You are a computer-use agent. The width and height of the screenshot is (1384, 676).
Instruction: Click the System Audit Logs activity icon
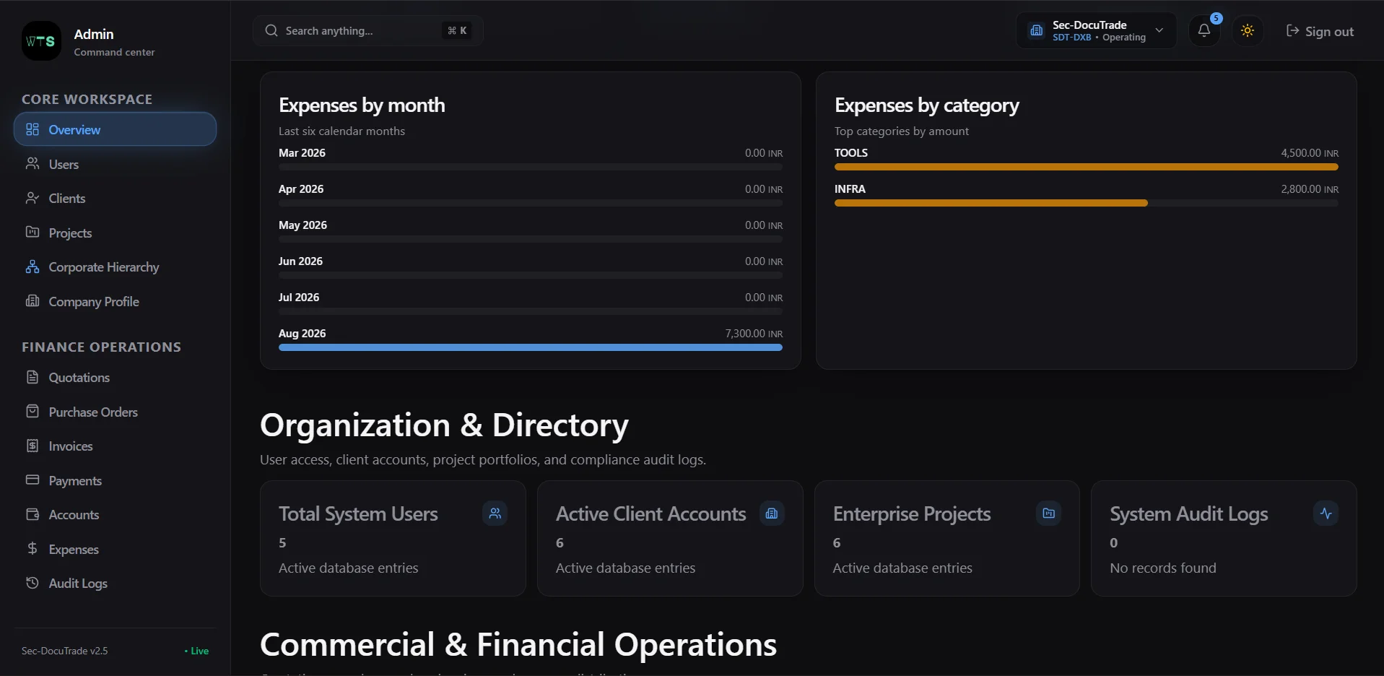[1326, 513]
